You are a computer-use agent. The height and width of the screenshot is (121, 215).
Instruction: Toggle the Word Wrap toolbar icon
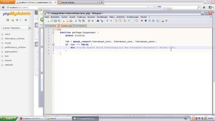[125, 21]
